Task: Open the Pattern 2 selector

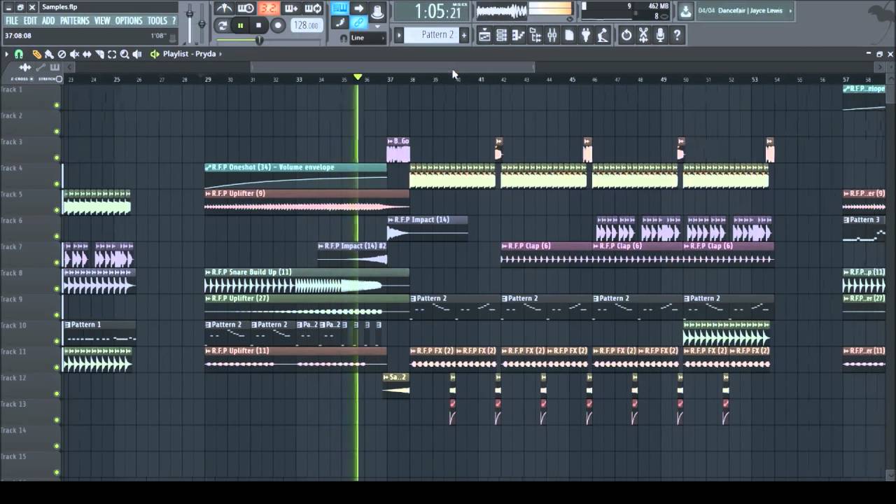Action: [x=430, y=35]
